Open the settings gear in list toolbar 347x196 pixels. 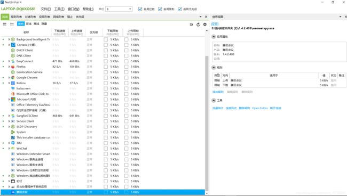pyautogui.click(x=205, y=24)
